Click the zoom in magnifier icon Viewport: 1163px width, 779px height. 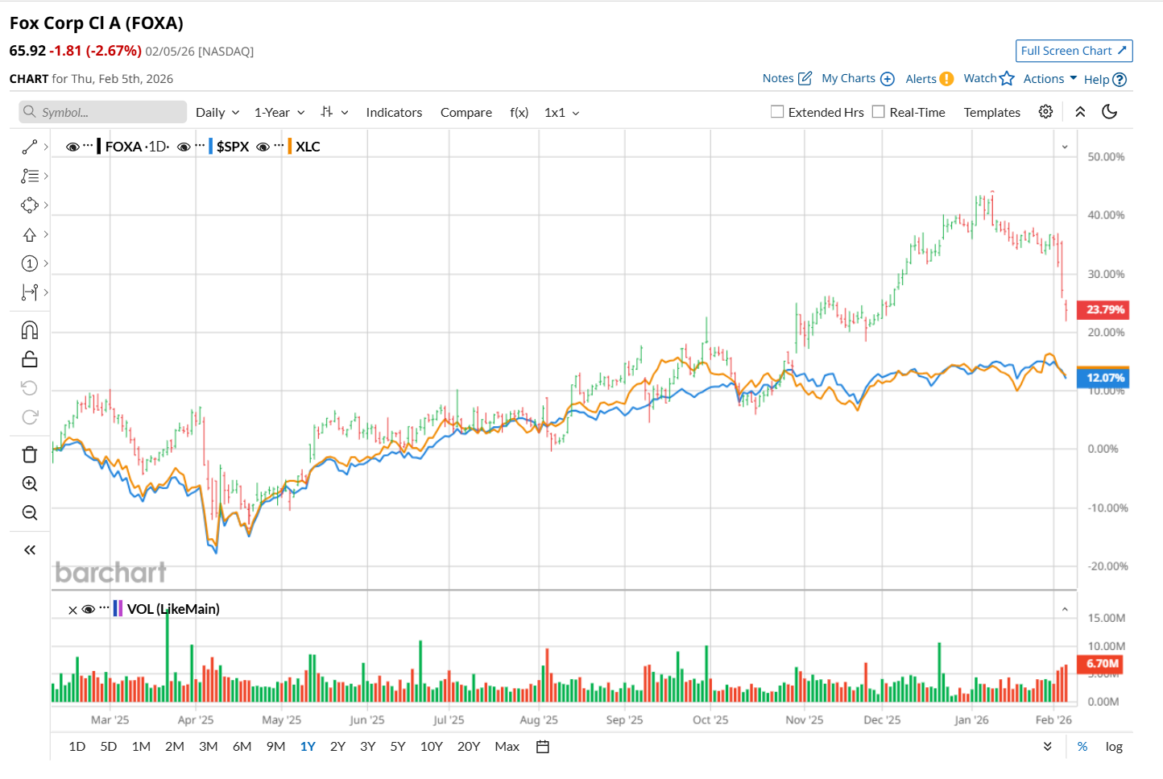[x=30, y=483]
